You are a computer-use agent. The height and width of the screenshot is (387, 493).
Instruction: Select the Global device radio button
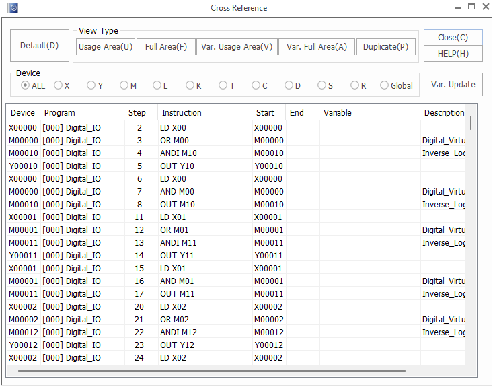[x=385, y=85]
